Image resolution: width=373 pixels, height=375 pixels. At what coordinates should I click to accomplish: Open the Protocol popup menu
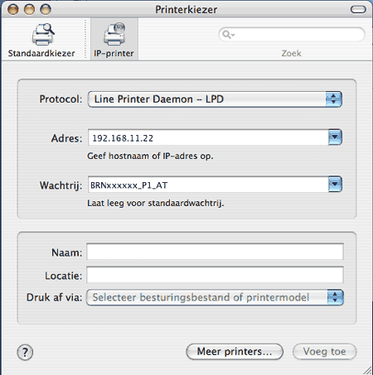coord(215,99)
